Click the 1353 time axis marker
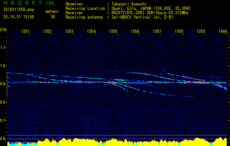This screenshot has width=230, height=146. [69, 31]
